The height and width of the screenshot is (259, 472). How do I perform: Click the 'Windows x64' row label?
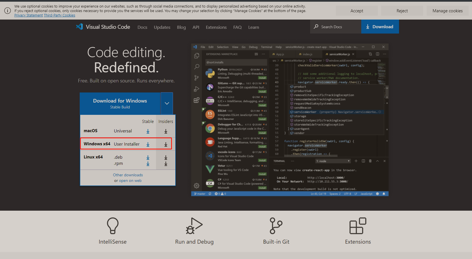tap(97, 144)
